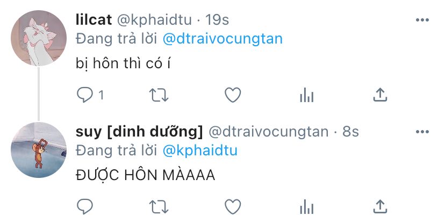The height and width of the screenshot is (222, 445).
Task: Open the 19s timestamp on lilcat's tweet
Action: (x=217, y=20)
